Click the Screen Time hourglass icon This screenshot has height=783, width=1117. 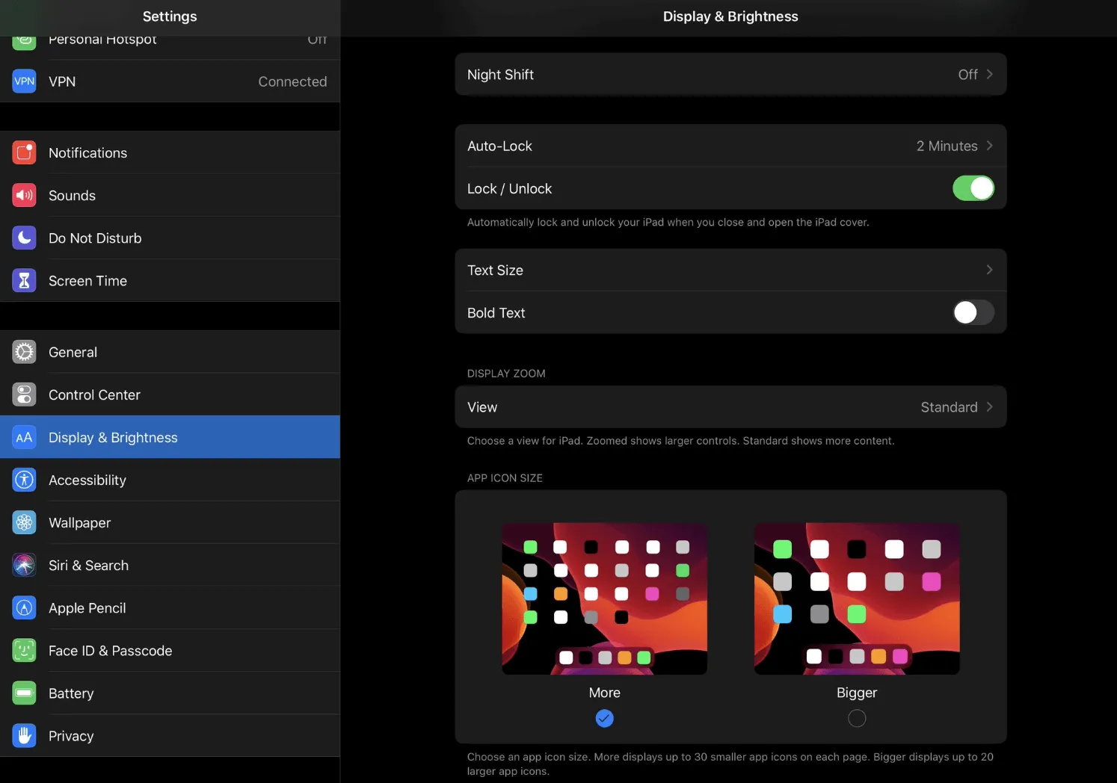[24, 280]
